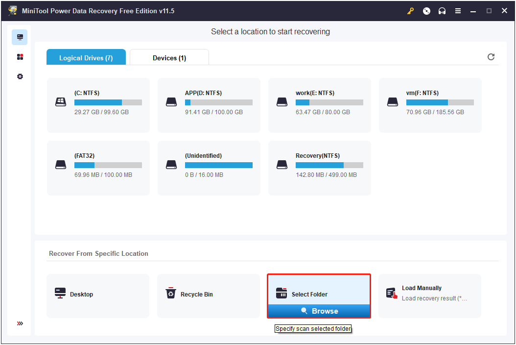Open Load Manually recovery result option
Viewport: 516px width, 345px height.
429,295
